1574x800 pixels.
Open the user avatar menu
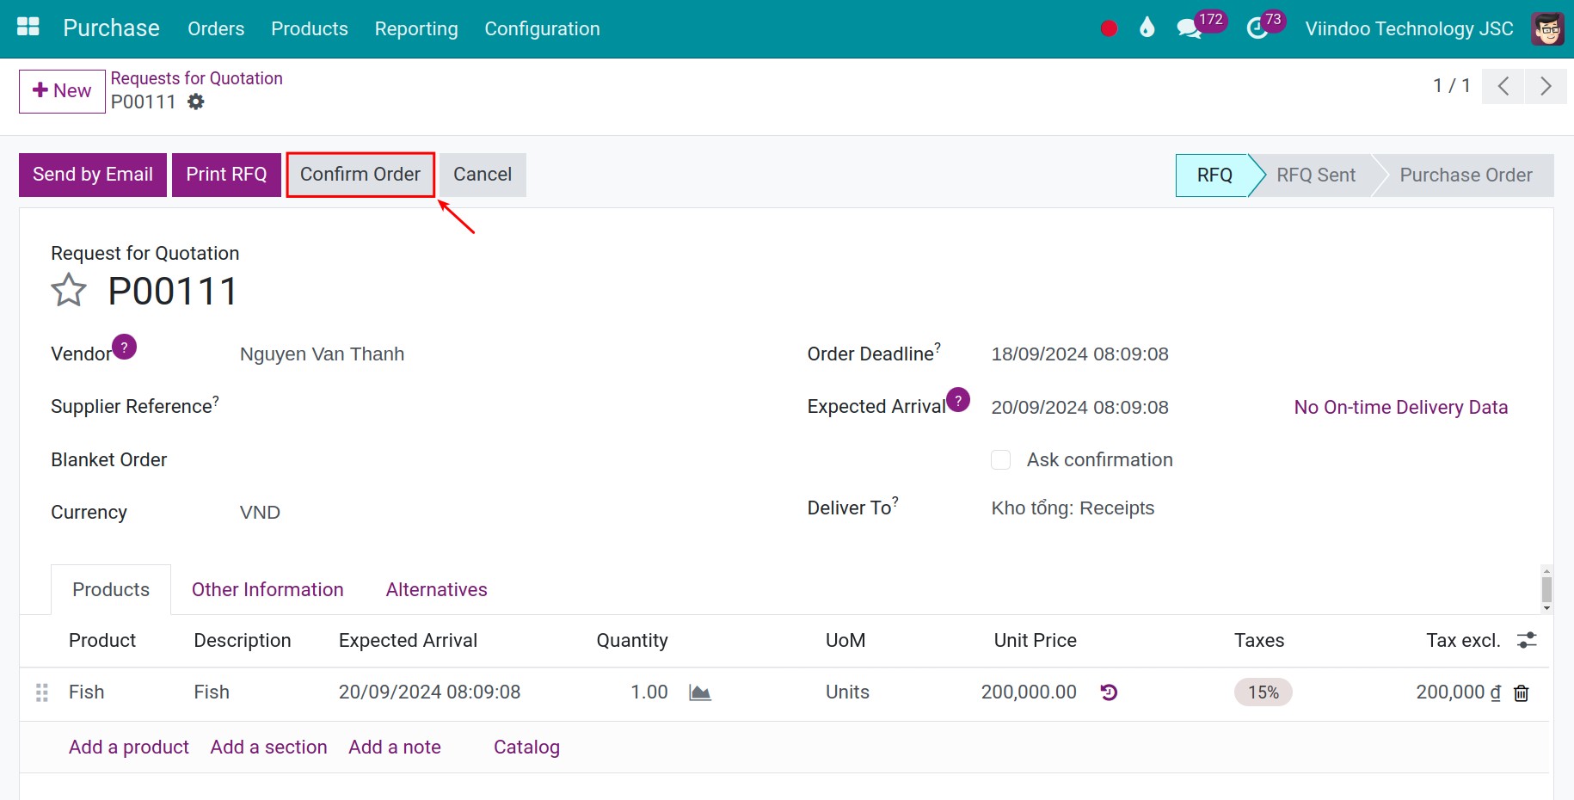pyautogui.click(x=1547, y=28)
